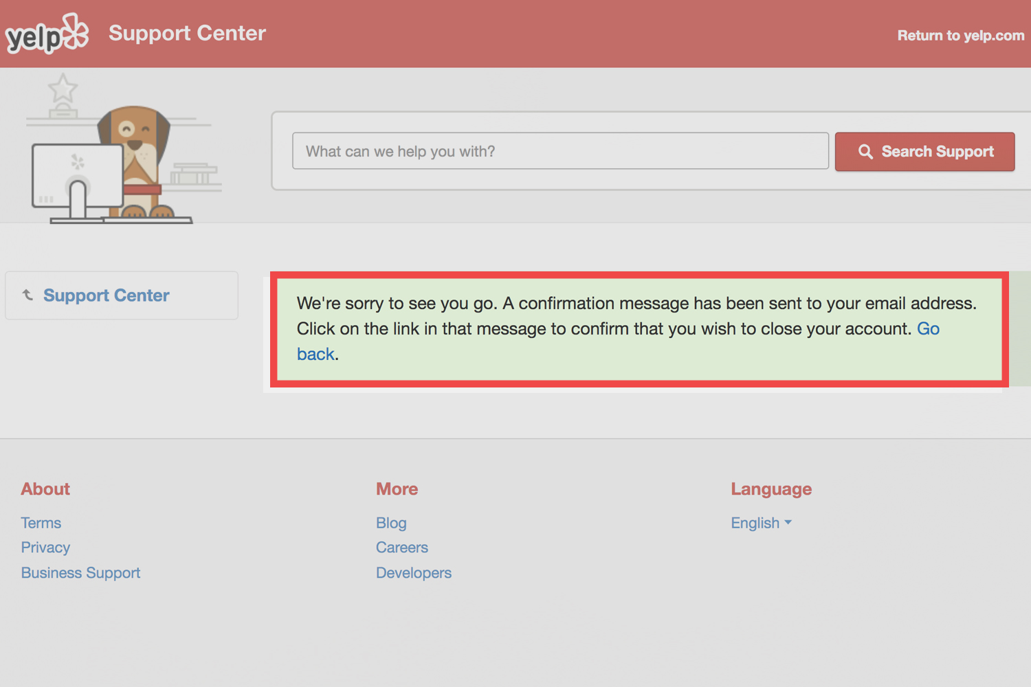View the Privacy policy link
The image size is (1031, 687).
[45, 548]
